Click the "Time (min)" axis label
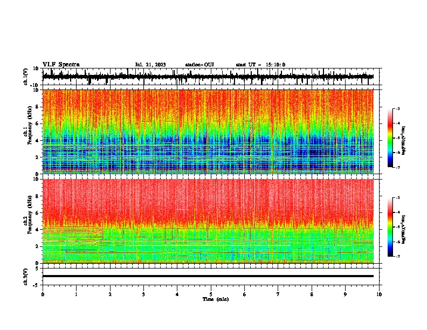 (x=216, y=299)
